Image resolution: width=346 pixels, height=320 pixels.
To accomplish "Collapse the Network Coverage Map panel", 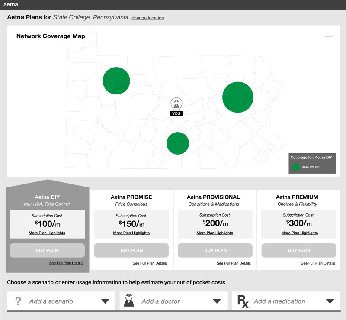I will click(x=329, y=36).
